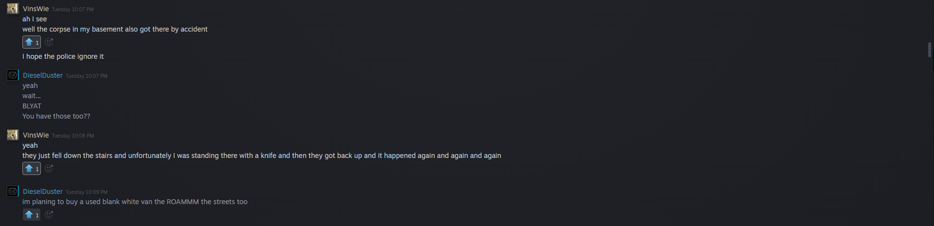
Task: Click the "I hope the police ignore it" message
Action: 63,56
